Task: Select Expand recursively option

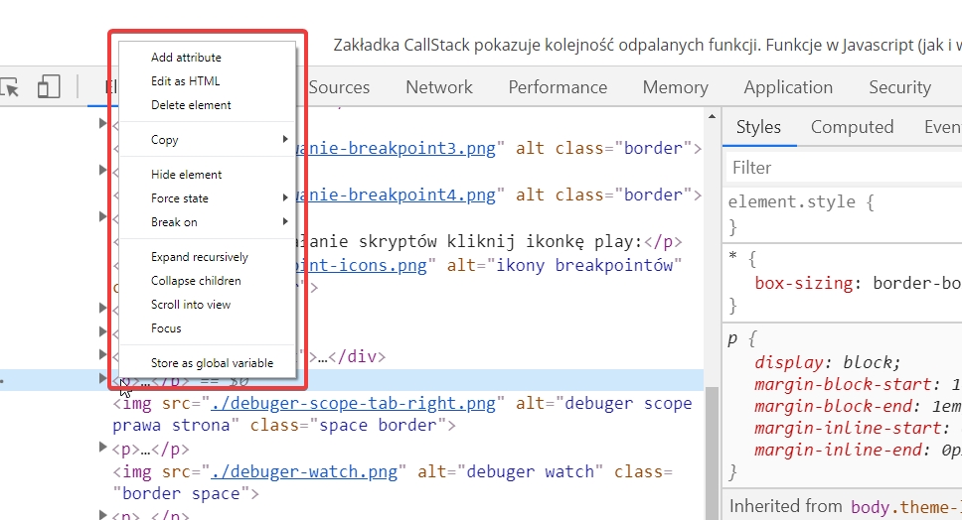Action: click(199, 257)
